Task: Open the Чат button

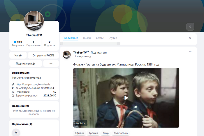Action: (18, 55)
